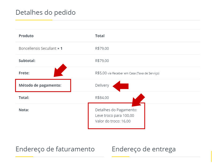Click the red arrow pointing left at Delivery
This screenshot has width=212, height=165.
(x=121, y=86)
